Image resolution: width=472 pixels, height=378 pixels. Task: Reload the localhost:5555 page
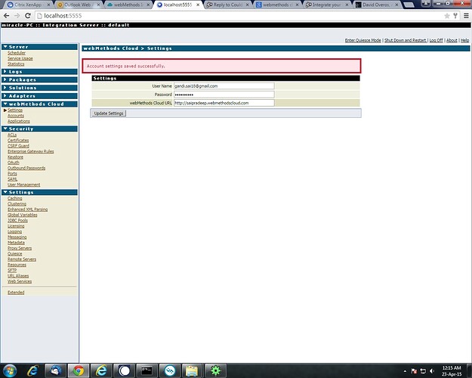pos(28,16)
